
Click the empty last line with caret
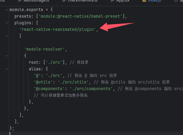click(91, 134)
